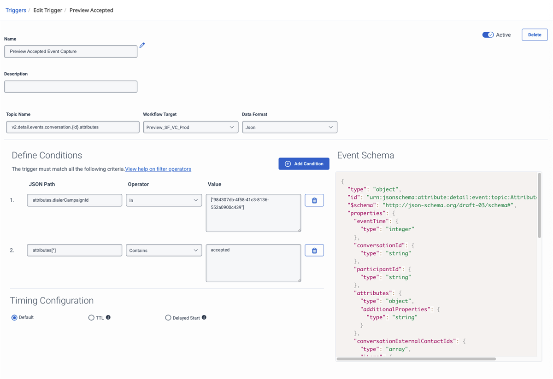This screenshot has width=553, height=379.
Task: Select the TTL radio button
Action: pos(91,318)
